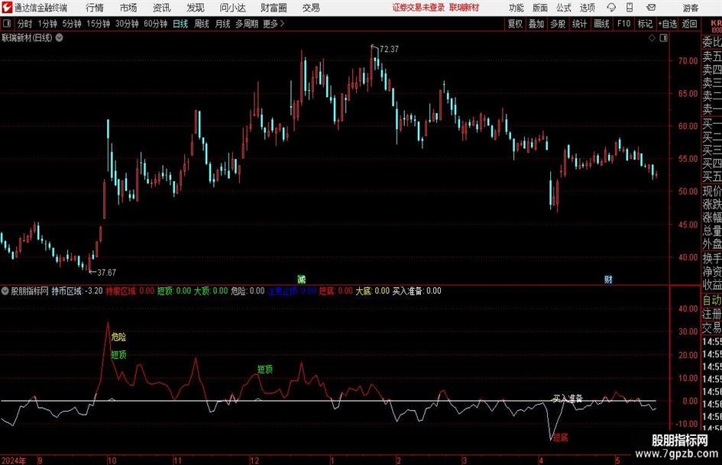The image size is (722, 465).
Task: Select the 多周期 multi-period tab
Action: point(247,24)
